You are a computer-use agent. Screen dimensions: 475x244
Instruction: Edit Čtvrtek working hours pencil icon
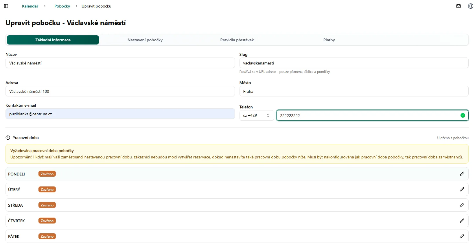462,221
